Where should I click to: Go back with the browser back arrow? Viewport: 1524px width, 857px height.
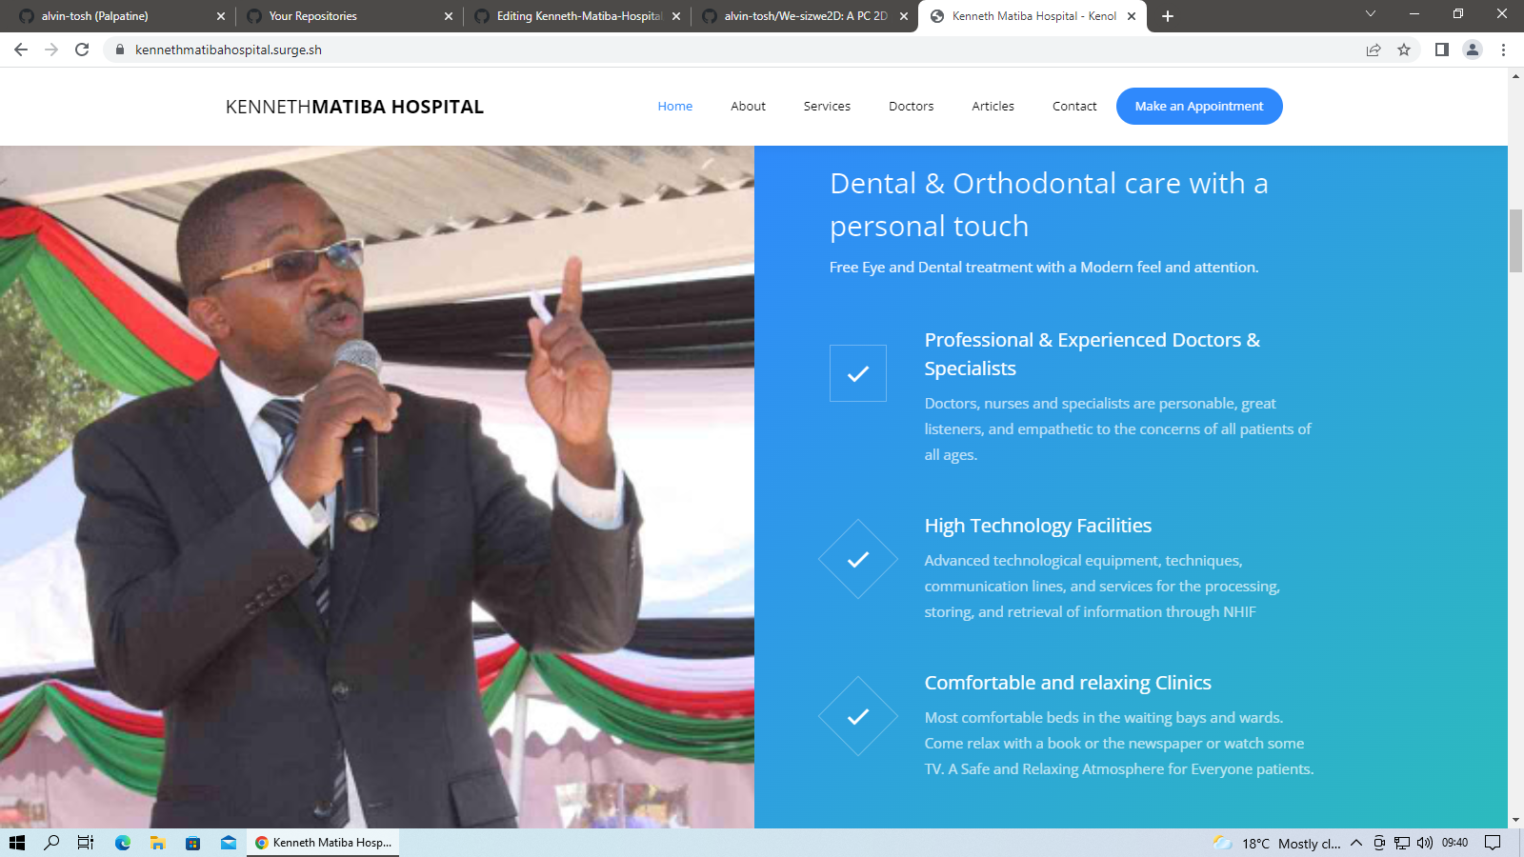coord(21,50)
